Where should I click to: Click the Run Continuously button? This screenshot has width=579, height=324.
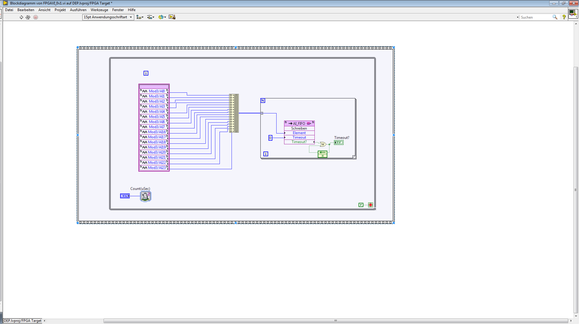(x=28, y=17)
